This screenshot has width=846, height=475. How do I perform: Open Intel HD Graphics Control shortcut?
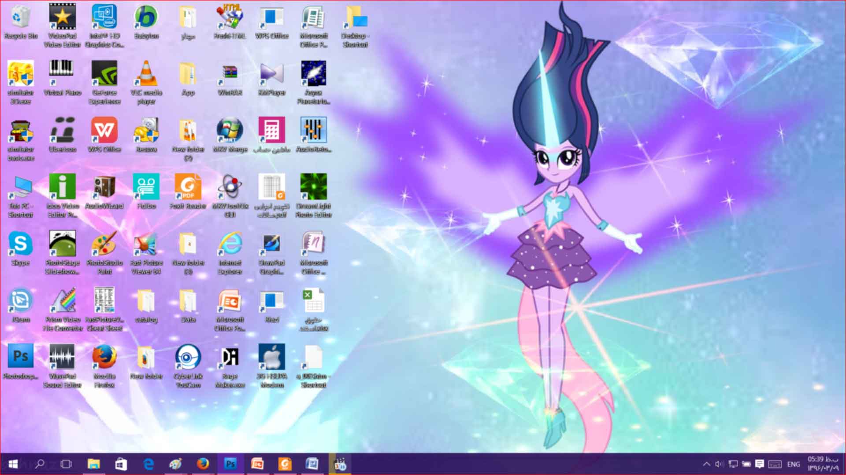[x=104, y=26]
